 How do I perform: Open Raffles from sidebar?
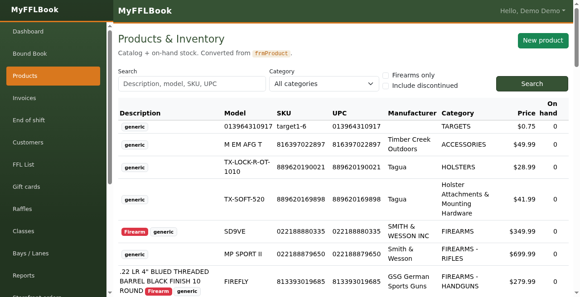point(53,209)
